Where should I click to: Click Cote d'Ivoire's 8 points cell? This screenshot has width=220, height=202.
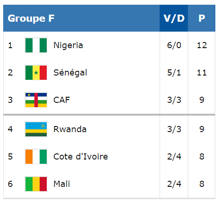coord(202,157)
